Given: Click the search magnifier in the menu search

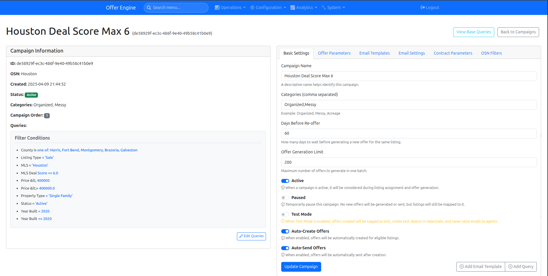Looking at the screenshot, I should (x=149, y=8).
